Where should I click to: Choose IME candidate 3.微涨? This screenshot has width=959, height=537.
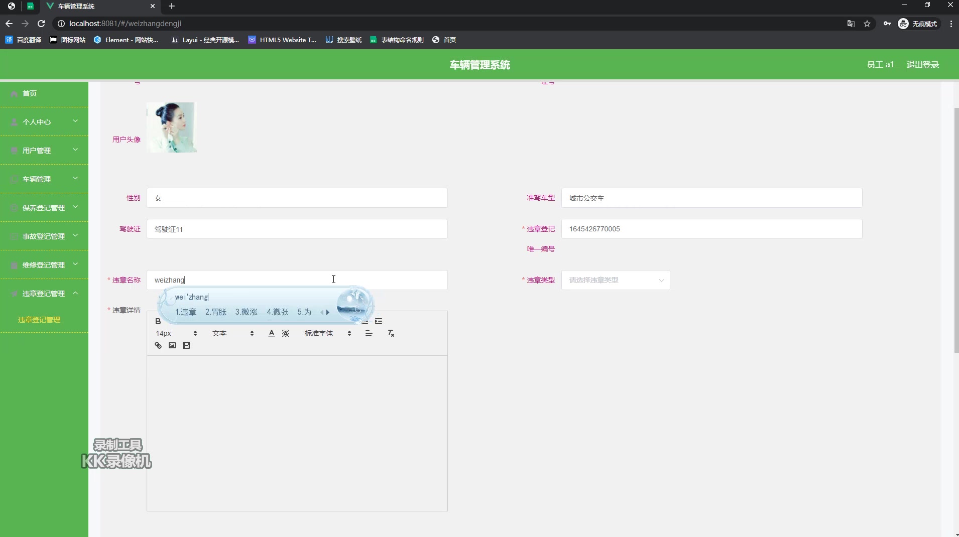click(247, 312)
